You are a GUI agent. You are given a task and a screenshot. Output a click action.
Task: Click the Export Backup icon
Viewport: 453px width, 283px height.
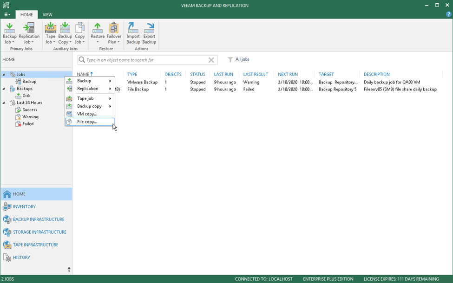(149, 32)
